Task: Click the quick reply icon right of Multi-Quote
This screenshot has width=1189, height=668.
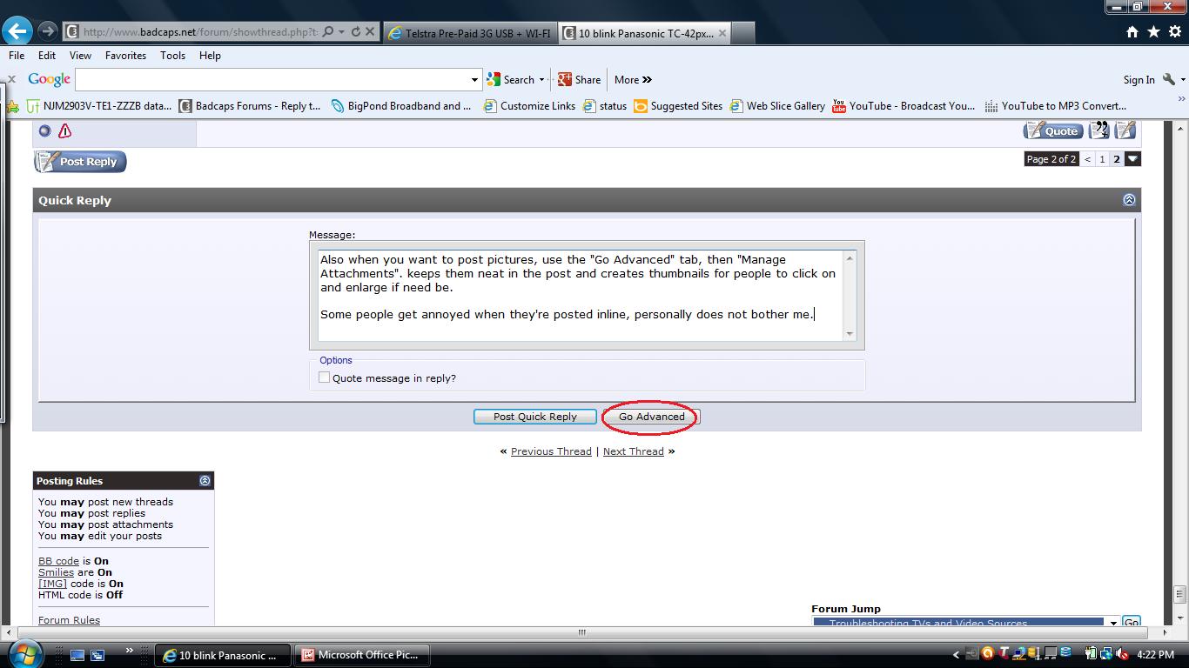Action: tap(1125, 130)
